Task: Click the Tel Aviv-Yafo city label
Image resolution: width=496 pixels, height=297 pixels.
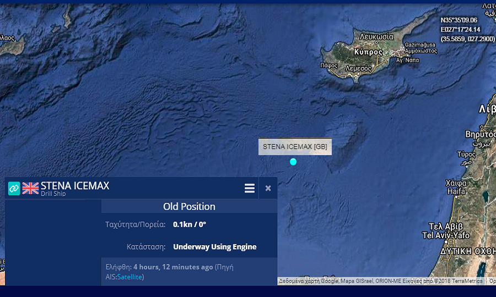Action: pos(446,235)
